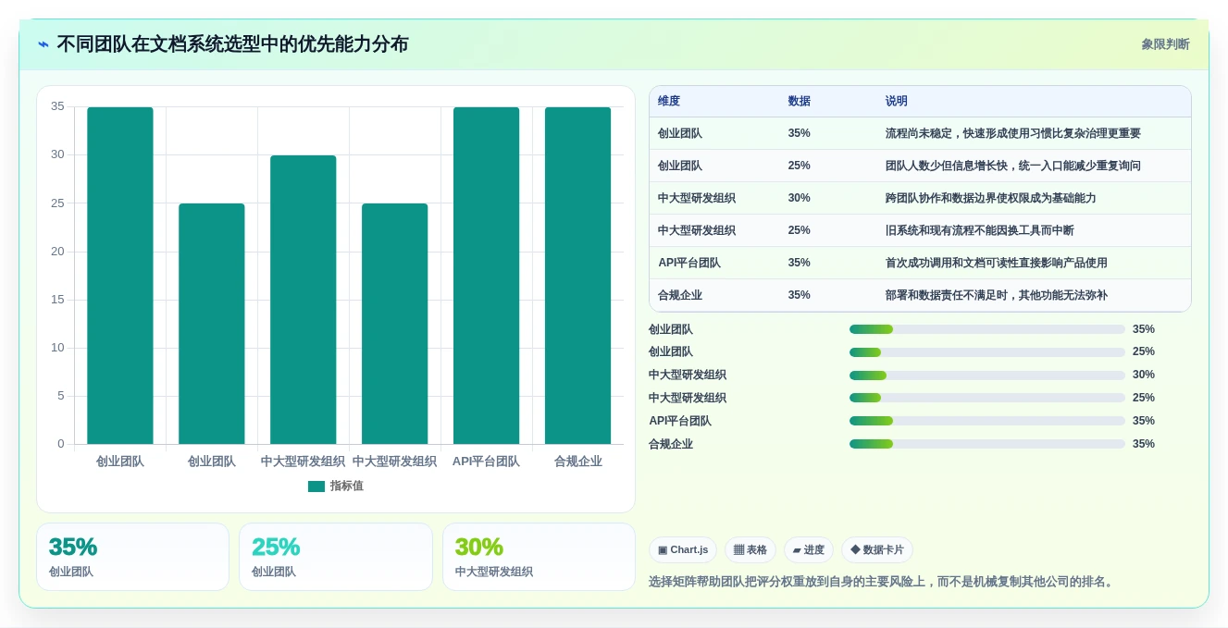Click the 进度 chip label

(814, 550)
